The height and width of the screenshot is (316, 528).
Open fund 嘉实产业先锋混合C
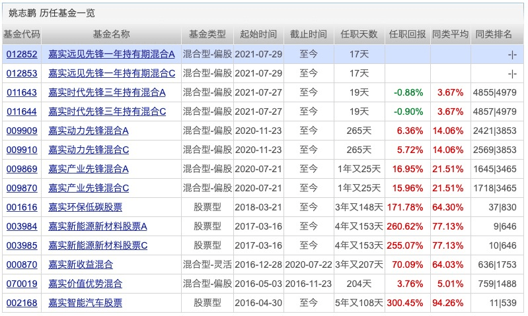(x=89, y=188)
